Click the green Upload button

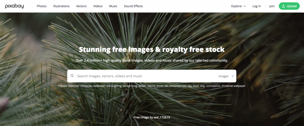click(289, 6)
